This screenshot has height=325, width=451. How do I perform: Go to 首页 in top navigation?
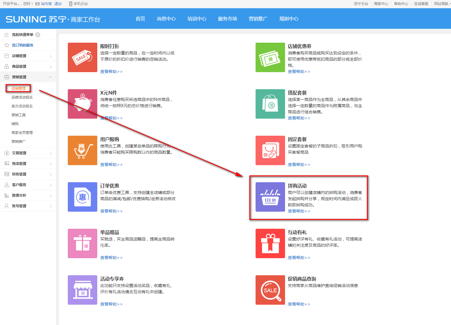[140, 19]
